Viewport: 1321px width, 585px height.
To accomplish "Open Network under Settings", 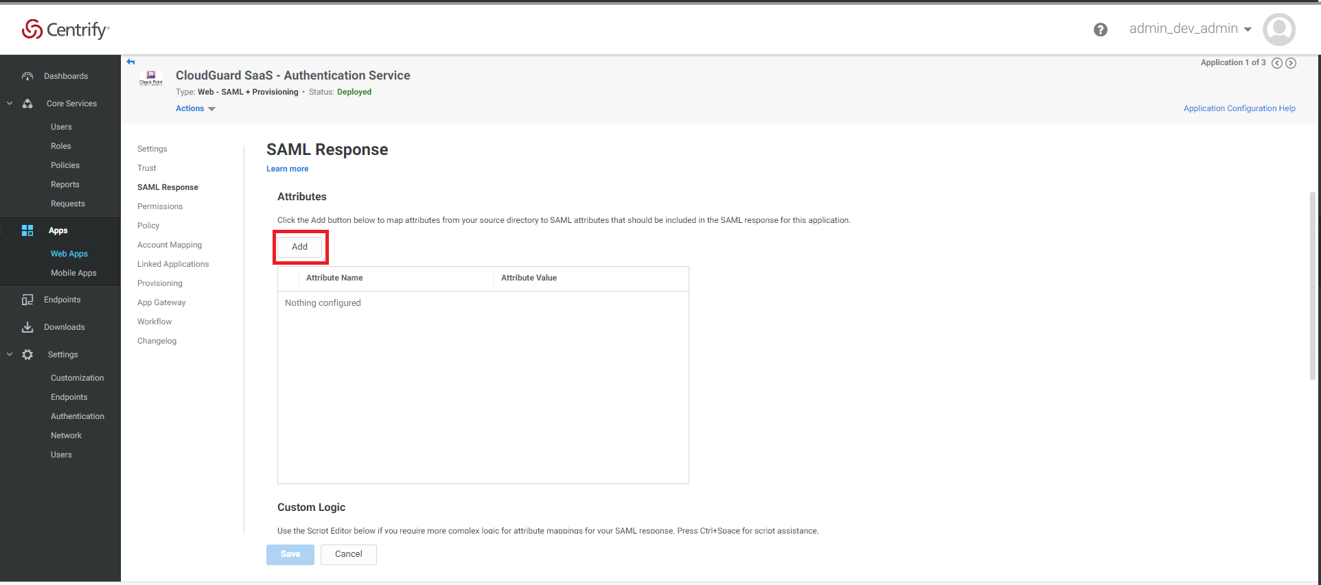I will (x=66, y=435).
